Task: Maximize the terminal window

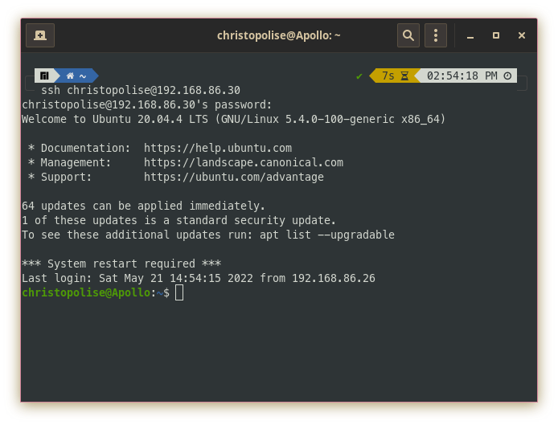Action: (496, 35)
